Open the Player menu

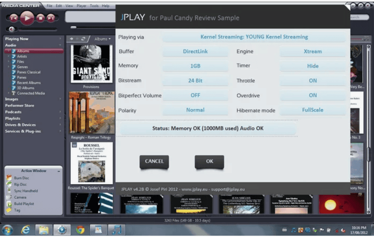tap(81, 6)
